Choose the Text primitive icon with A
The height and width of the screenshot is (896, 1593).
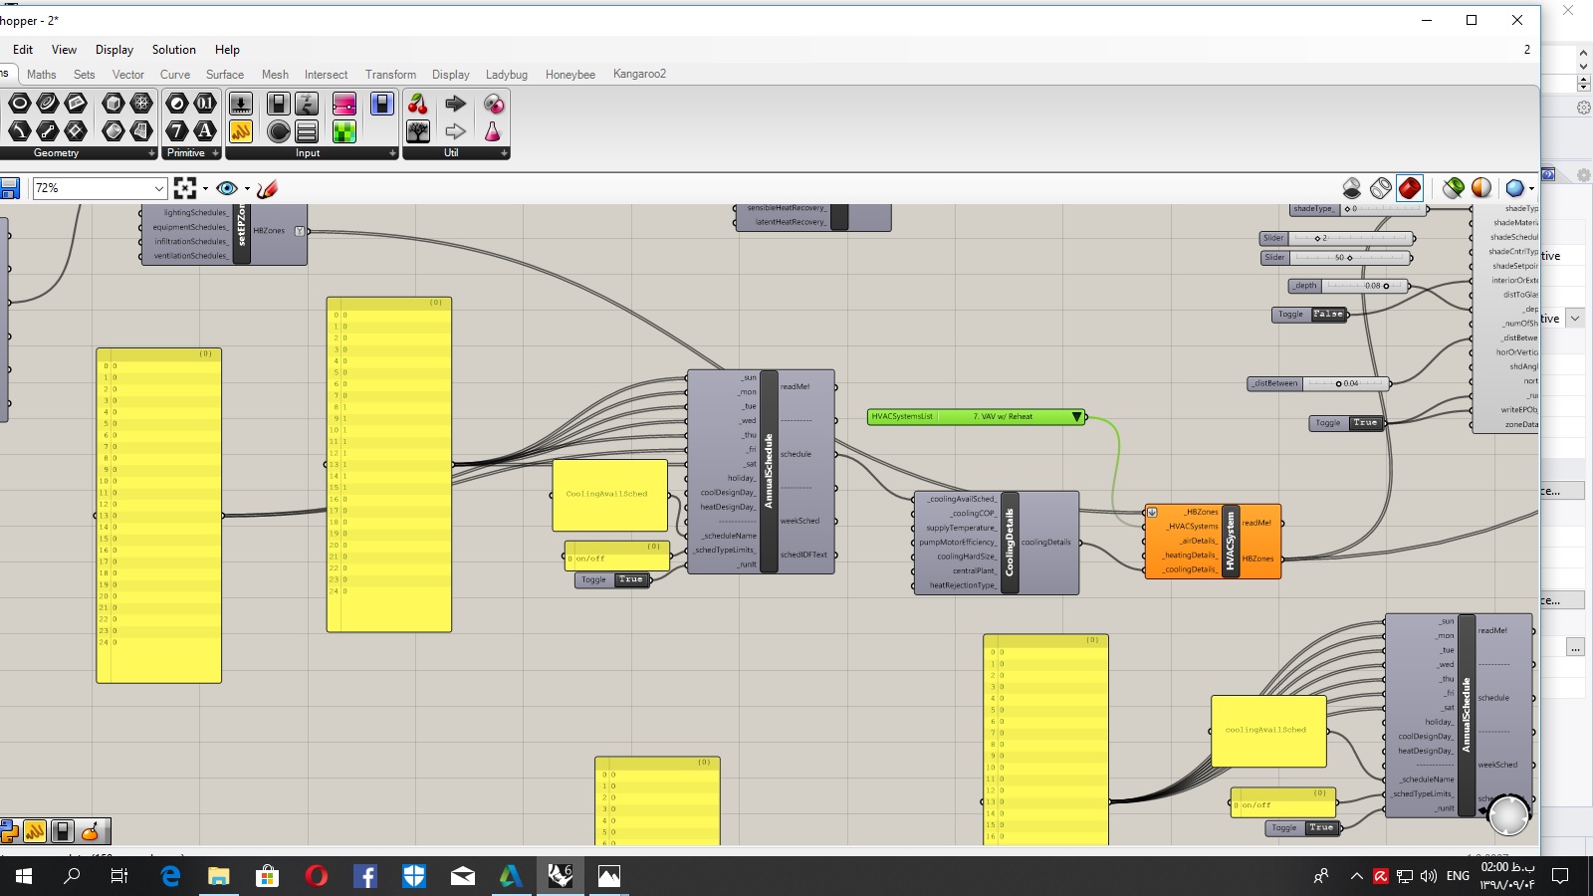(x=205, y=130)
